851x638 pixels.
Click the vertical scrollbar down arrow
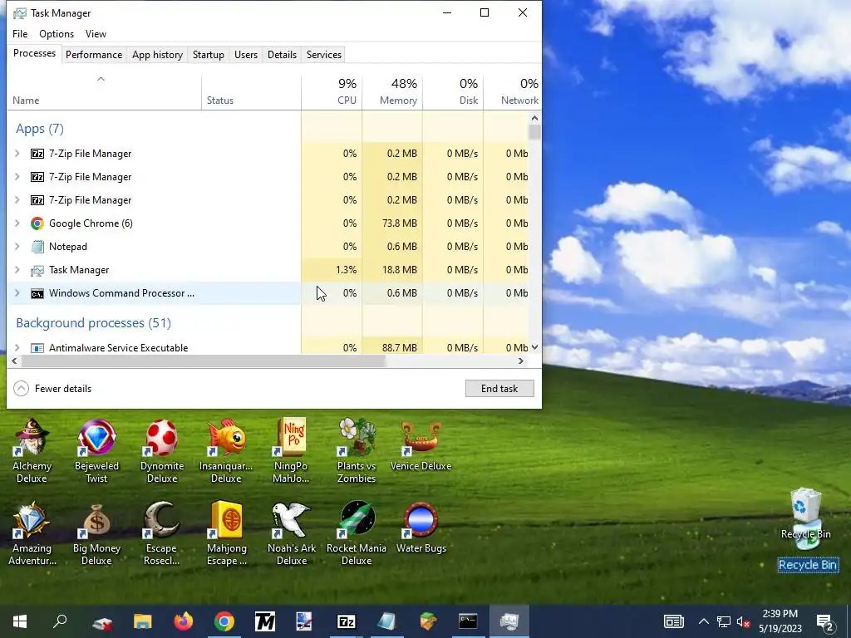coord(534,347)
